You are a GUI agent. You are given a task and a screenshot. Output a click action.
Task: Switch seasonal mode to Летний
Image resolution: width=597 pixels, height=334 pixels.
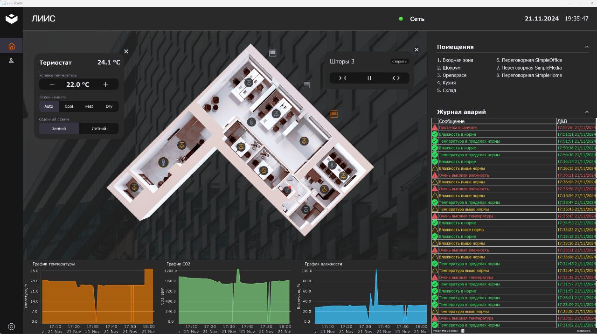99,128
